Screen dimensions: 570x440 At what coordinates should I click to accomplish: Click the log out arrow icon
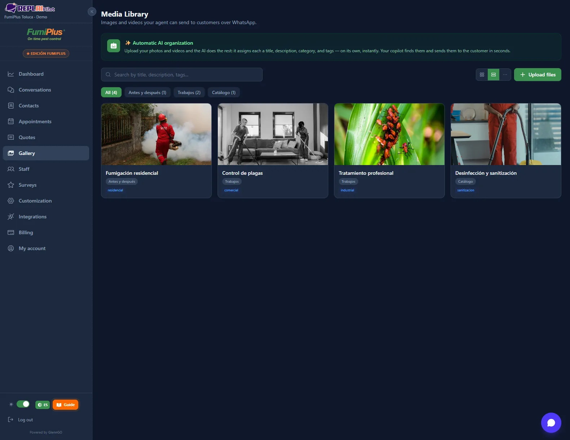coord(11,419)
